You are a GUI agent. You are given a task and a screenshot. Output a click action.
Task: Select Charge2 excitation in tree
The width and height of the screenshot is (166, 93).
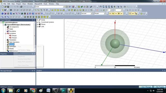pyautogui.click(x=14, y=38)
